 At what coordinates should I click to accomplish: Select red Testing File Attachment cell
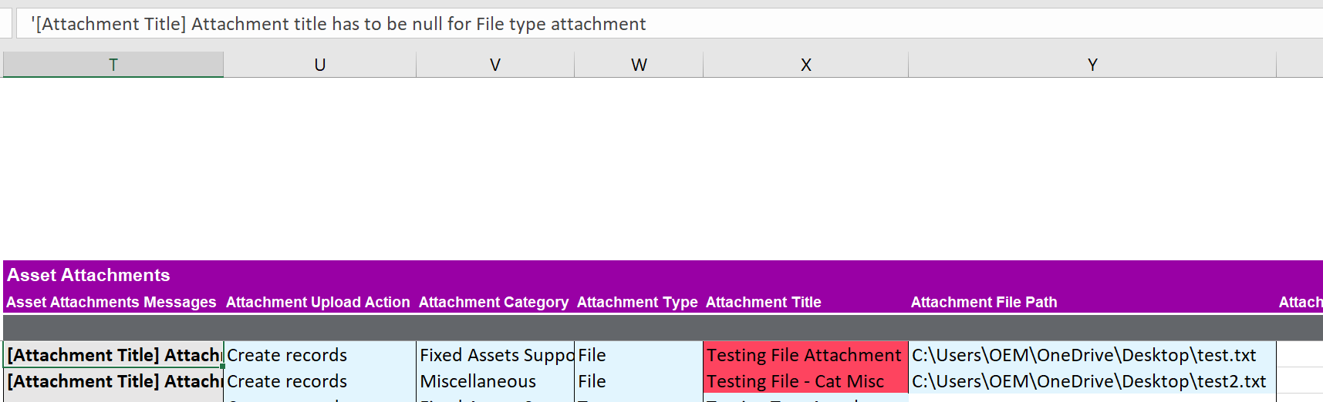coord(804,355)
